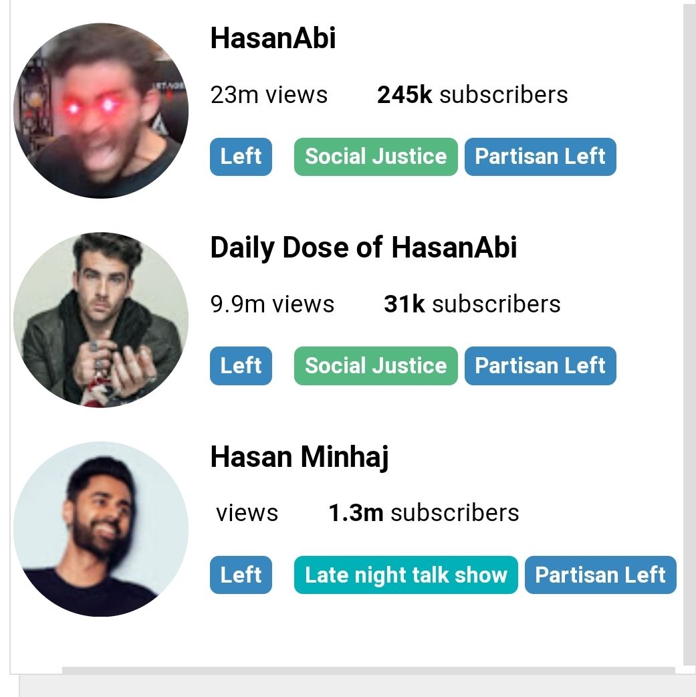Click the Social Justice tag for HasanAbi
Image resolution: width=696 pixels, height=697 pixels.
pos(375,157)
